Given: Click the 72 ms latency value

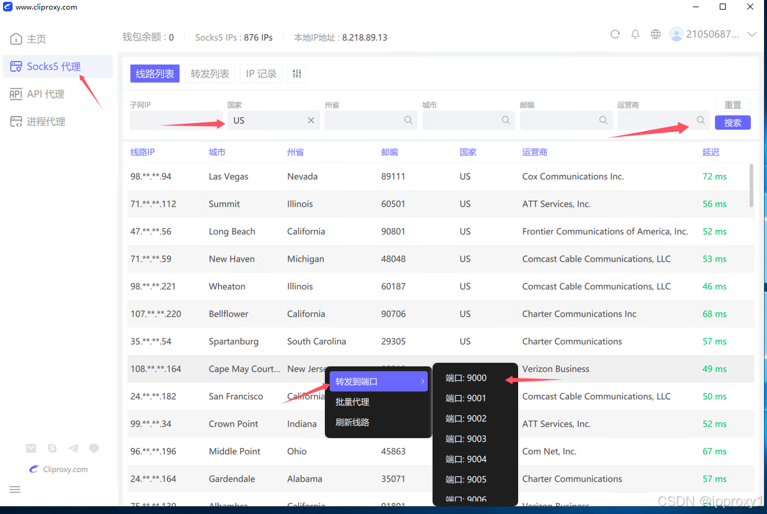Looking at the screenshot, I should pyautogui.click(x=714, y=176).
